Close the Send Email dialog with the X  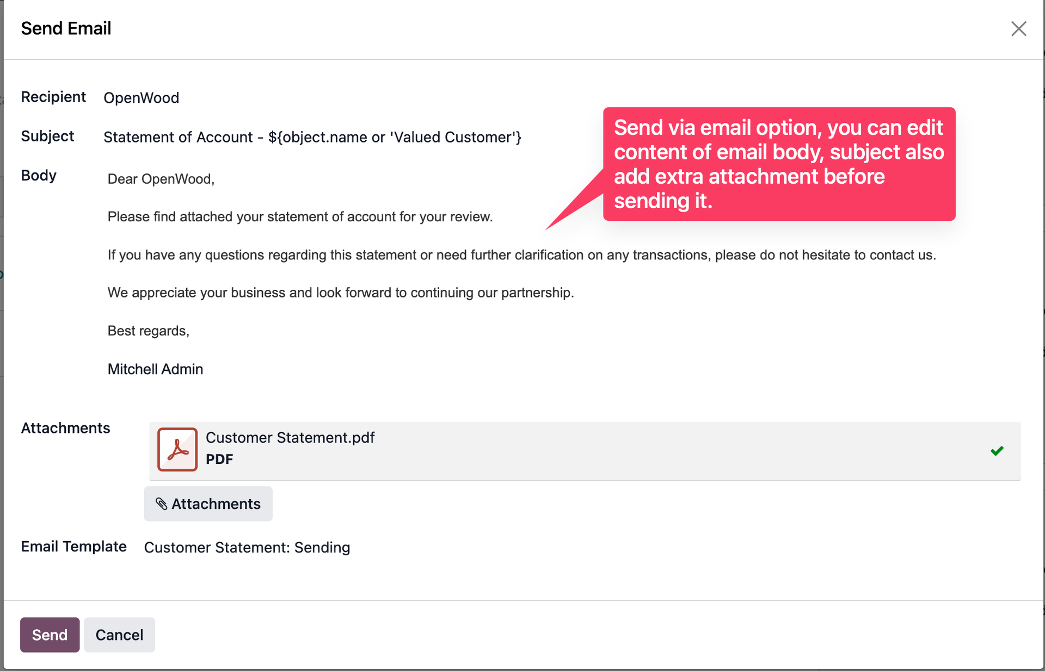[x=1019, y=29]
